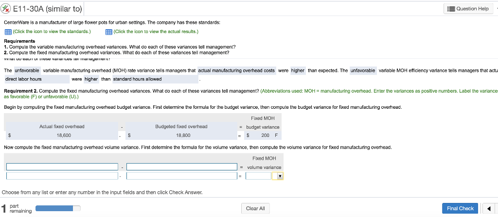
Task: Click second volume variance amount field
Action: (x=182, y=176)
